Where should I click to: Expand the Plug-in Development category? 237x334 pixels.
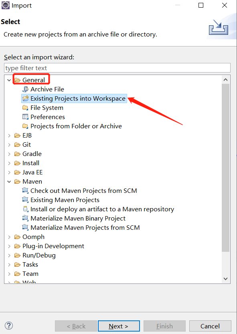click(9, 246)
